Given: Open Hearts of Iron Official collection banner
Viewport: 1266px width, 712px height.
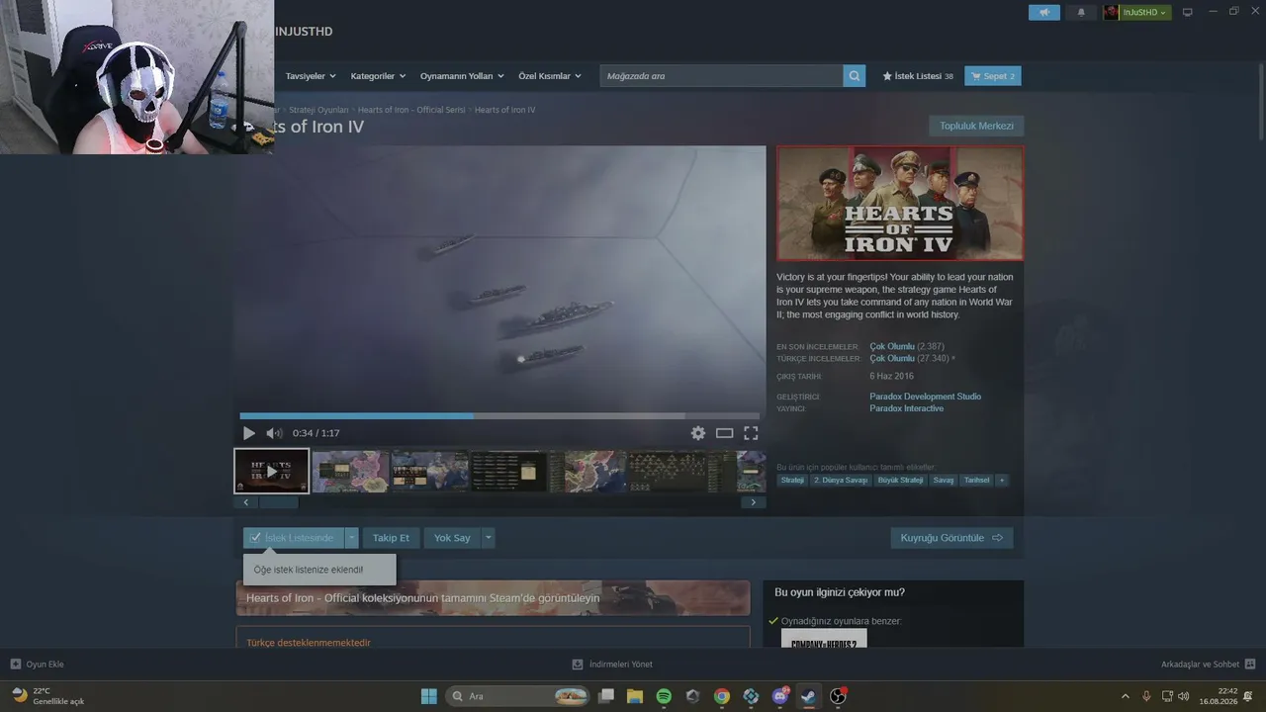Looking at the screenshot, I should coord(493,598).
